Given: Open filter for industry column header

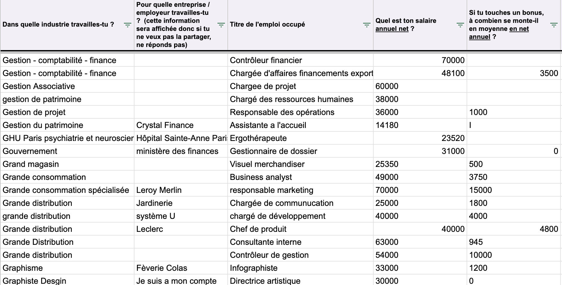Looking at the screenshot, I should click(128, 25).
